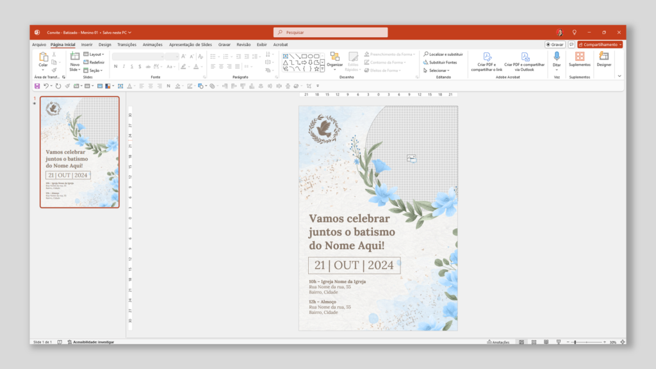Click the numbered list icon

[x=225, y=56]
